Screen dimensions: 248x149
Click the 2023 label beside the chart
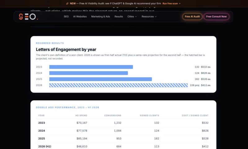(x=39, y=67)
